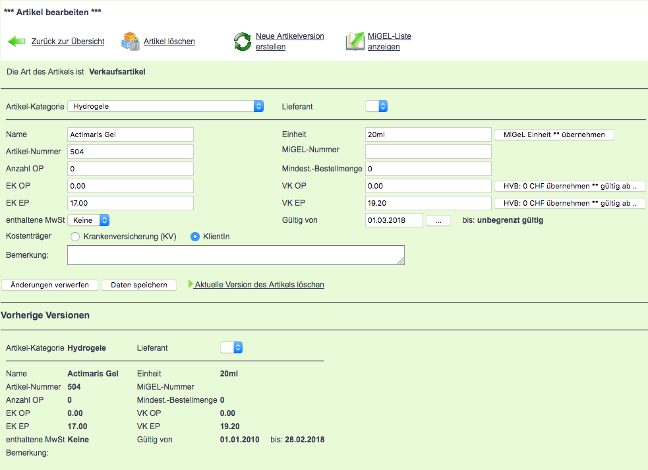Select Krankenversicherung (KV) radio button
Viewport: 648px width, 470px height.
(75, 237)
